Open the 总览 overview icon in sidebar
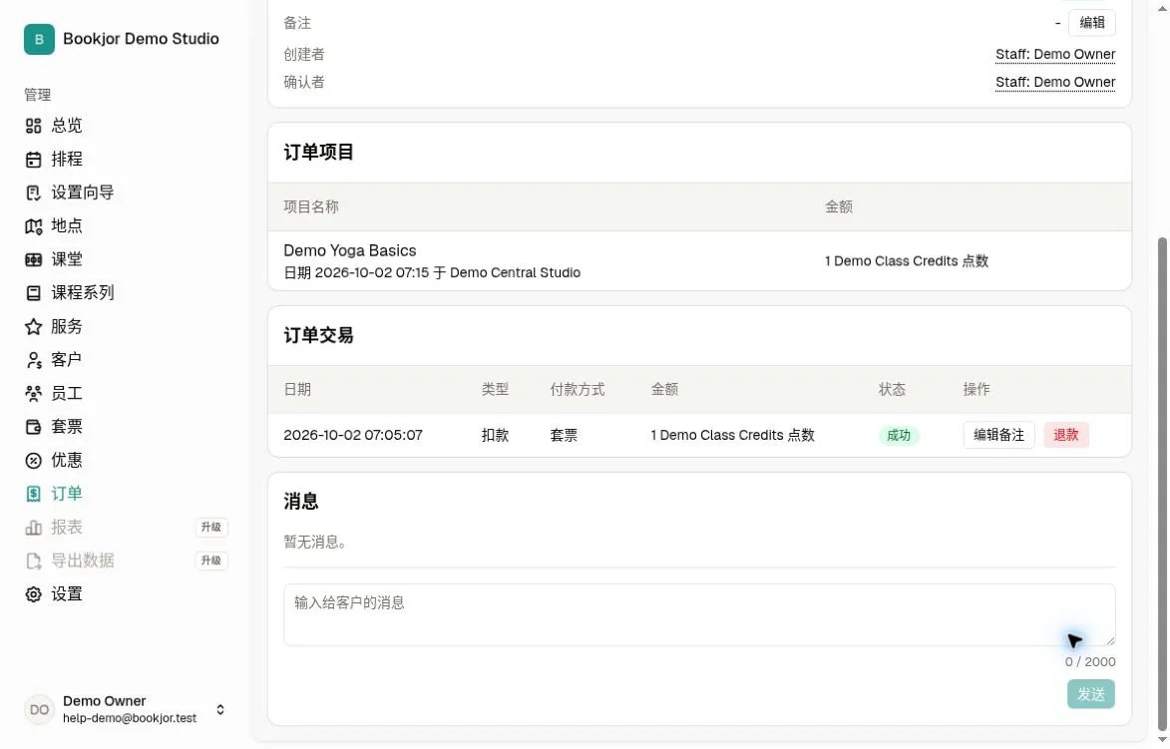The width and height of the screenshot is (1170, 749). [x=33, y=126]
